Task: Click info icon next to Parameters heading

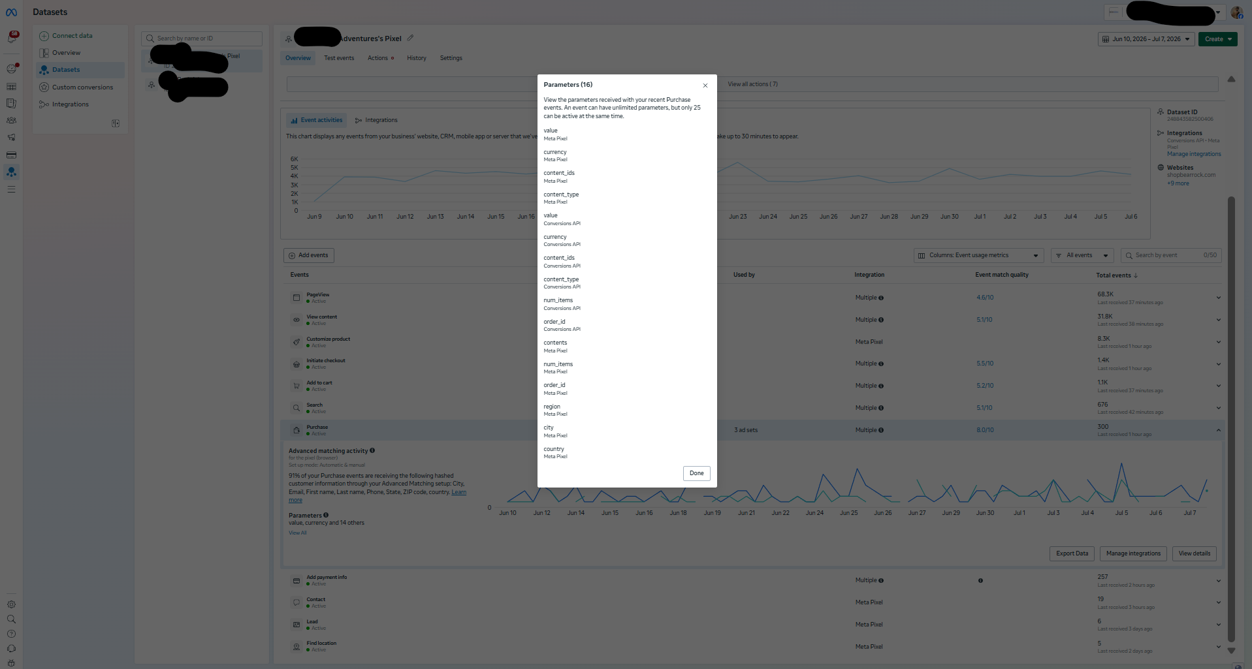Action: (x=326, y=515)
